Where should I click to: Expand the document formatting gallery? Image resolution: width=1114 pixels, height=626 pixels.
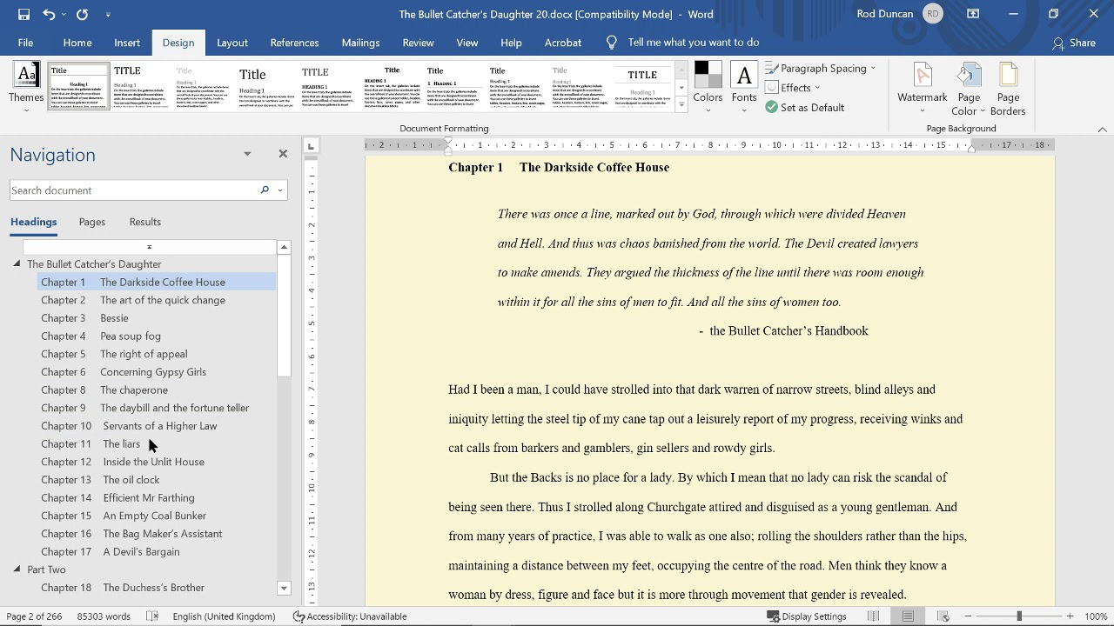click(x=681, y=105)
